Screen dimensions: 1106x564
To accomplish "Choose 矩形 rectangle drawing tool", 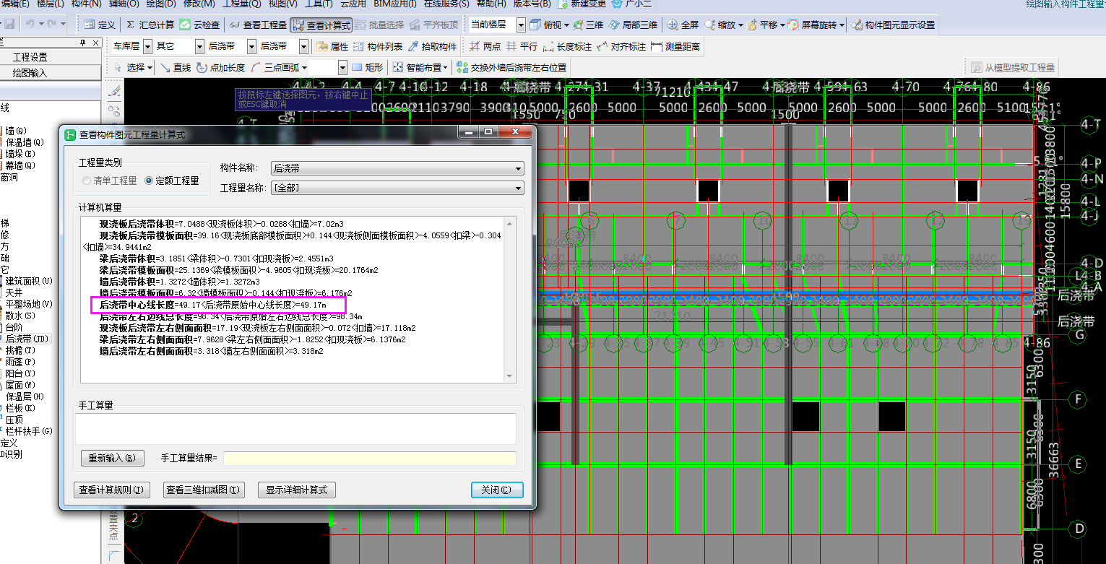I will (x=367, y=67).
